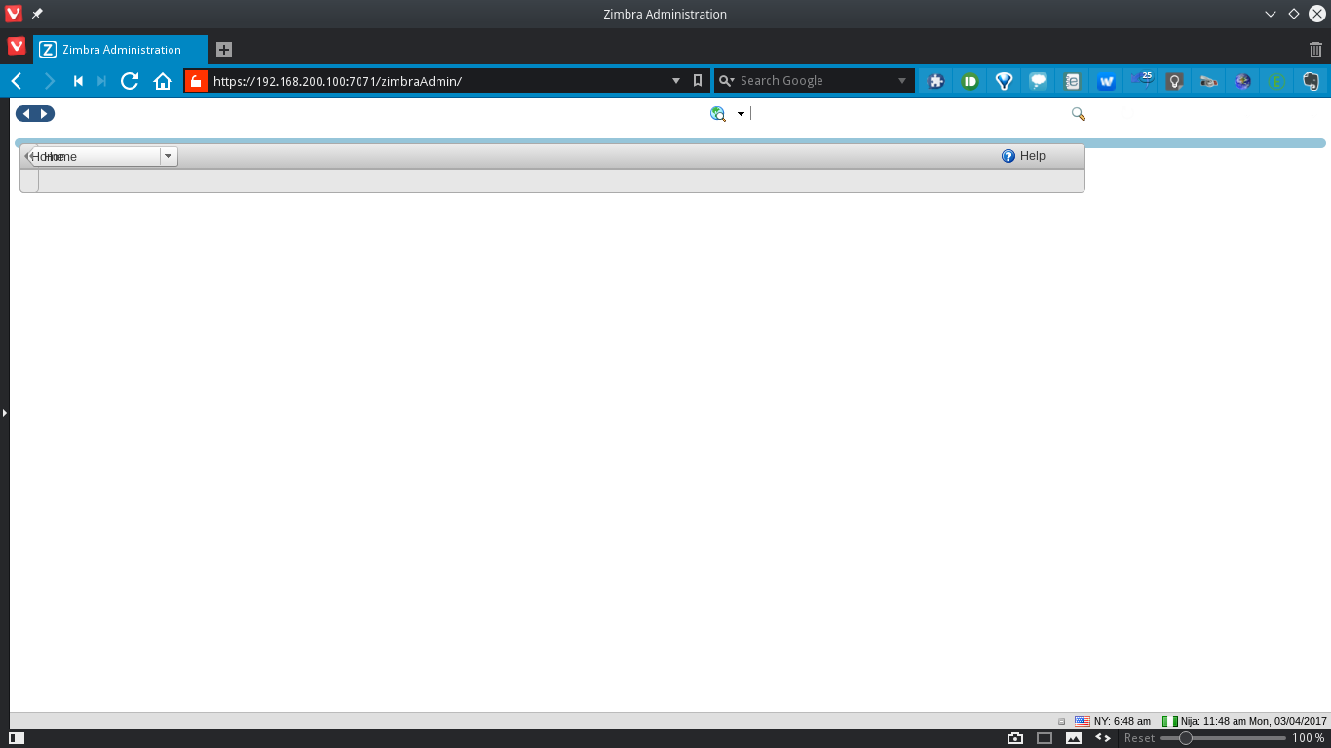Click the puzzle piece extension icon

tap(936, 82)
